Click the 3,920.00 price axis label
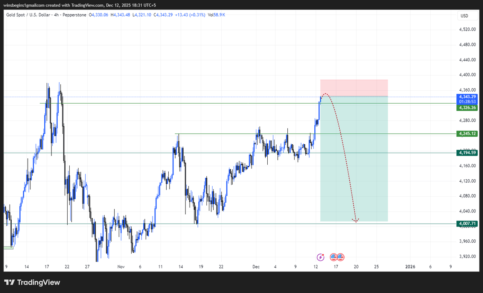 467,256
